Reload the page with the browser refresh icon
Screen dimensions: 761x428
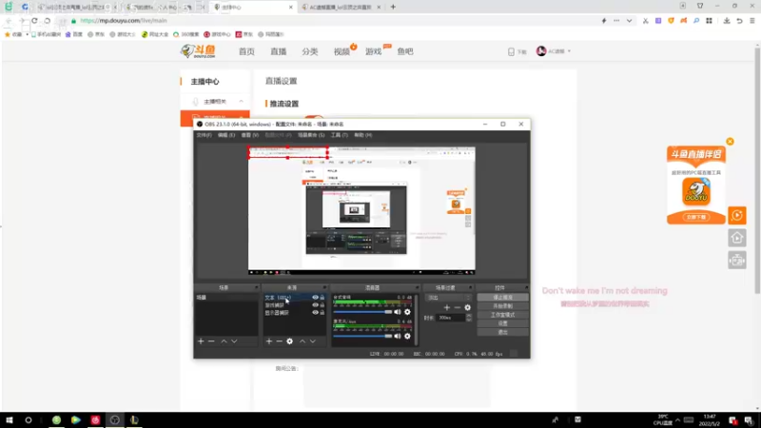(34, 21)
